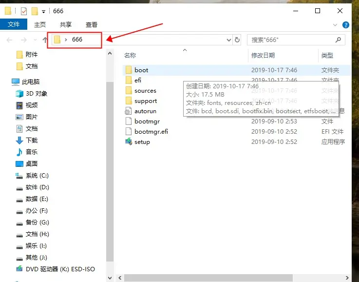
Task: Switch to the 查看 ribbon tab
Action: (92, 24)
